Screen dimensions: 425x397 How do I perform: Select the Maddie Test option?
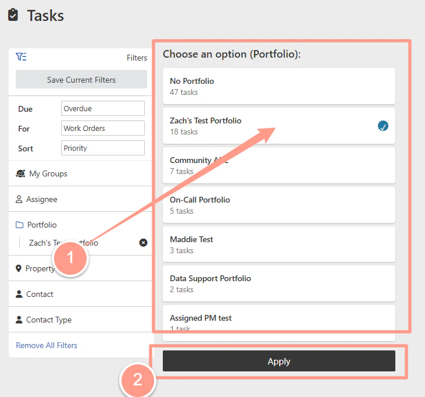tap(279, 244)
